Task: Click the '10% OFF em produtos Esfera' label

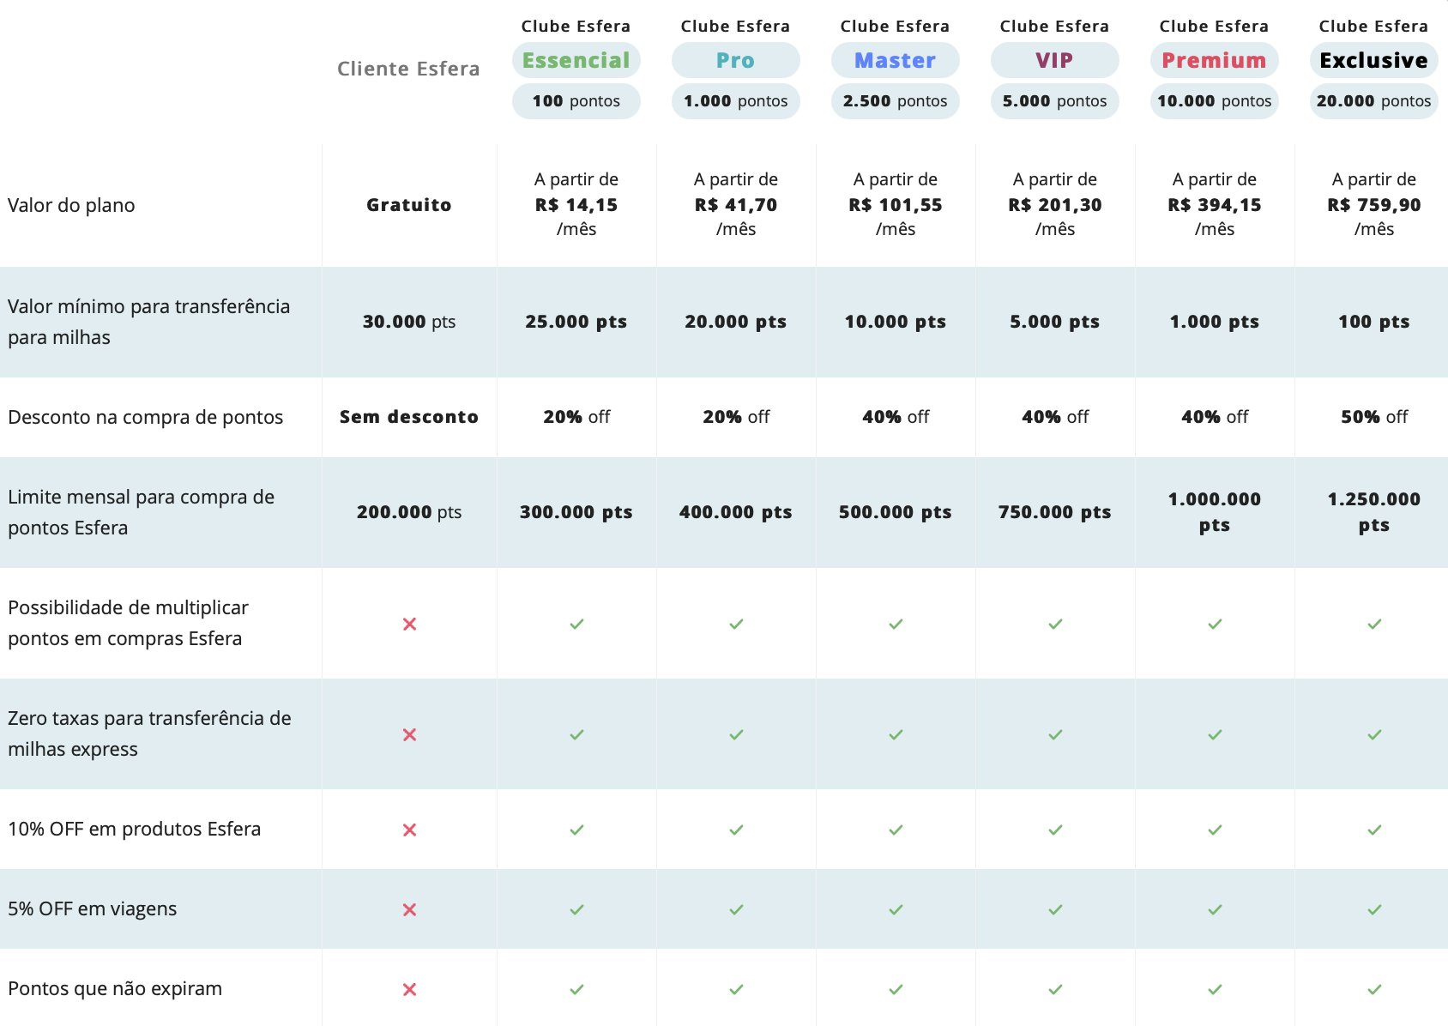Action: (x=135, y=829)
